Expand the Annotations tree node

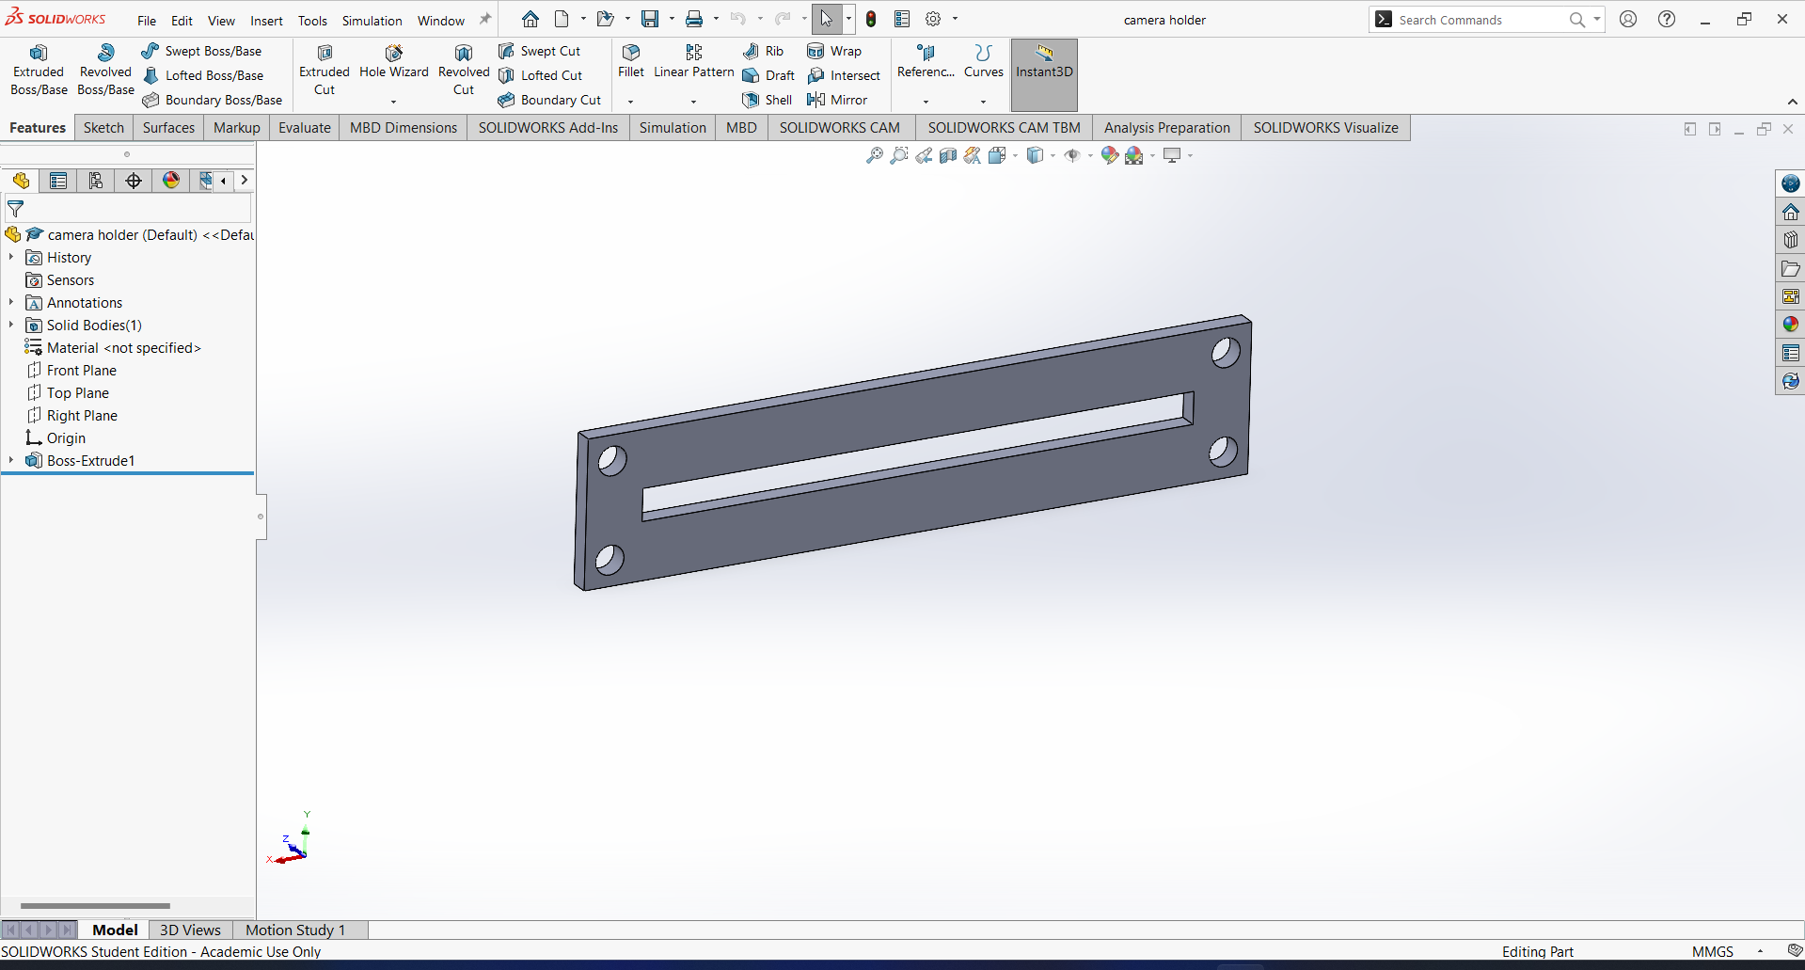coord(11,302)
